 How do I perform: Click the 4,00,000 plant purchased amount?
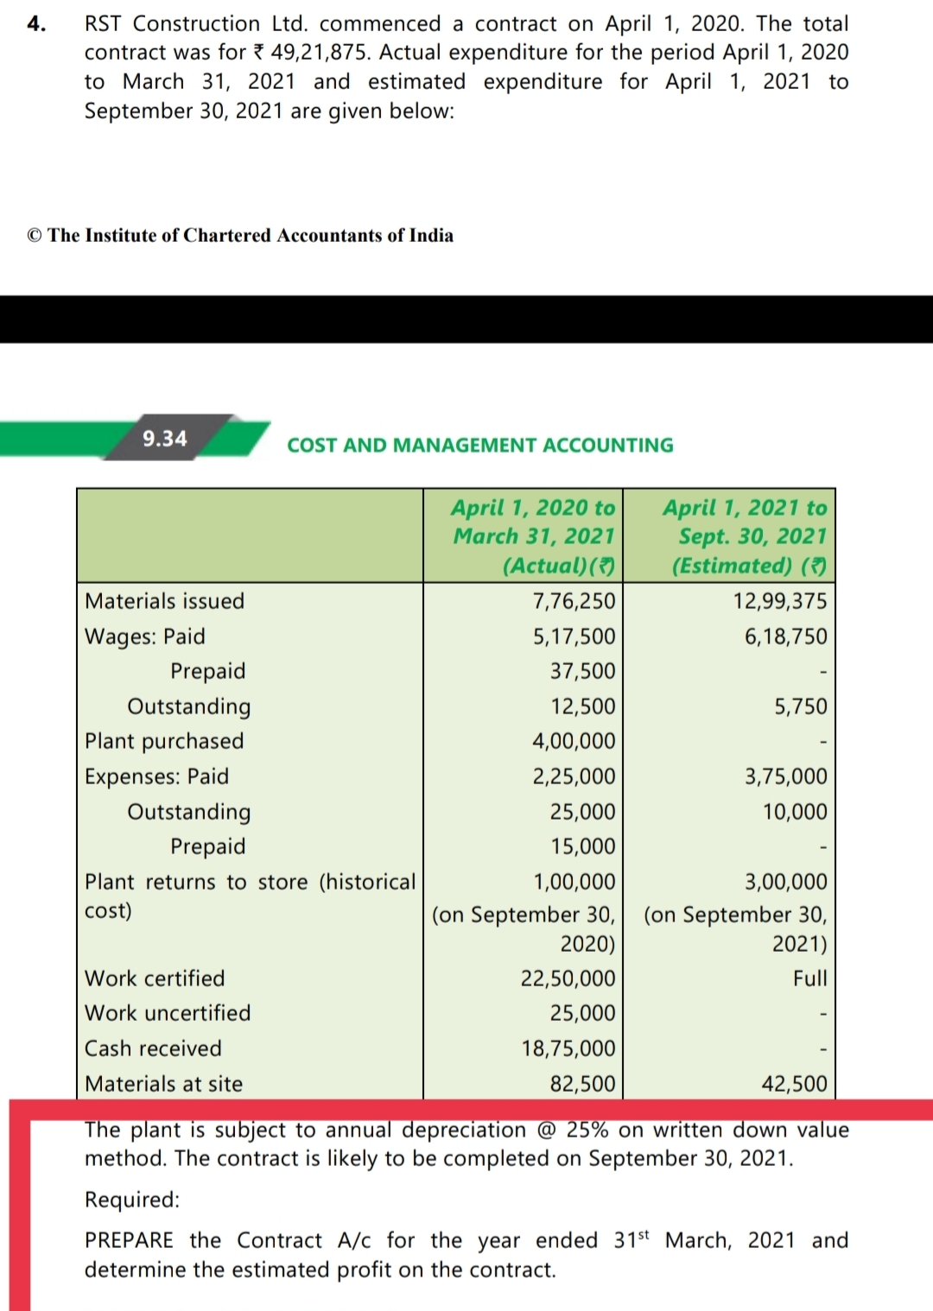click(x=574, y=742)
